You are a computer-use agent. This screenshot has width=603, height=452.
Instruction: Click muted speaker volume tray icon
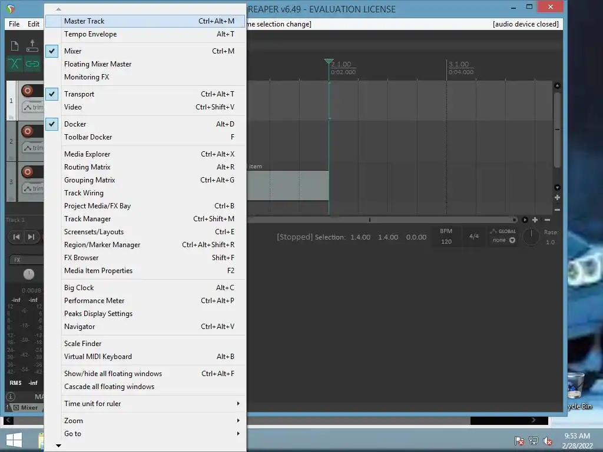click(548, 441)
